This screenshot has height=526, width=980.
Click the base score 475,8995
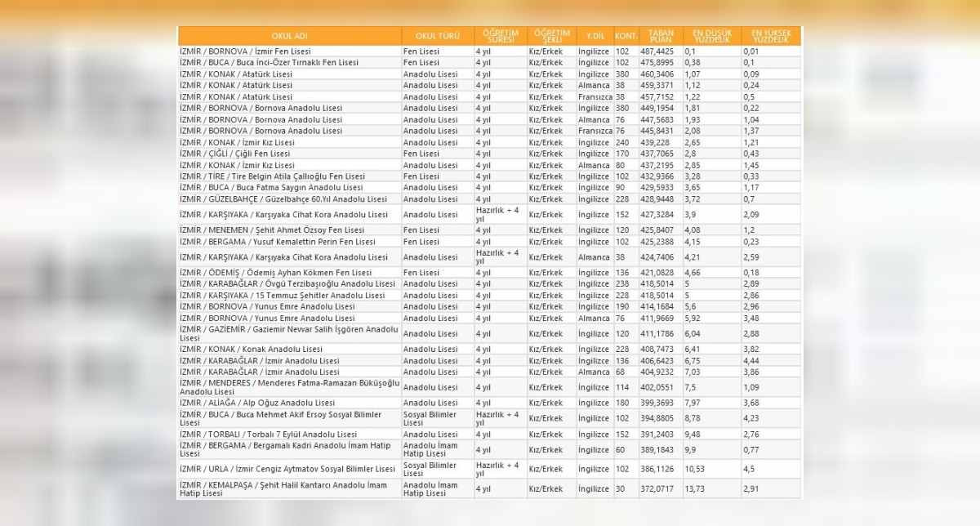coord(657,63)
